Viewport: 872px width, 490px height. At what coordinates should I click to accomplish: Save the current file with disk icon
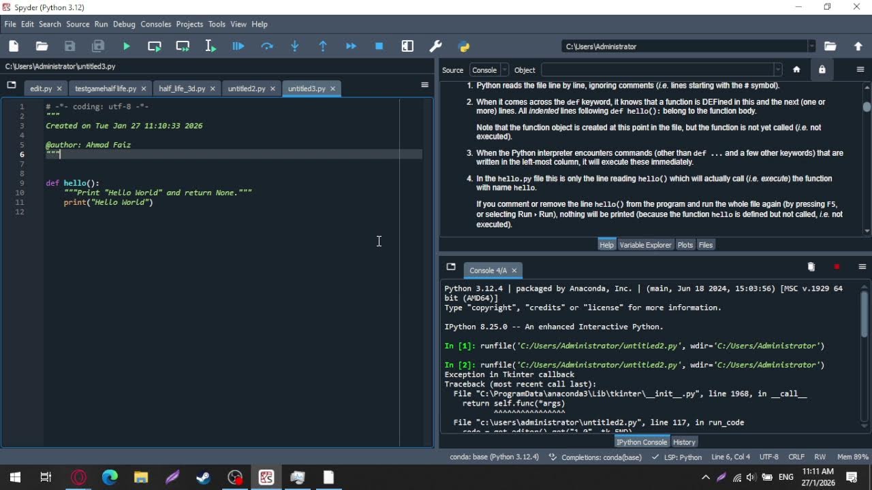tap(69, 46)
